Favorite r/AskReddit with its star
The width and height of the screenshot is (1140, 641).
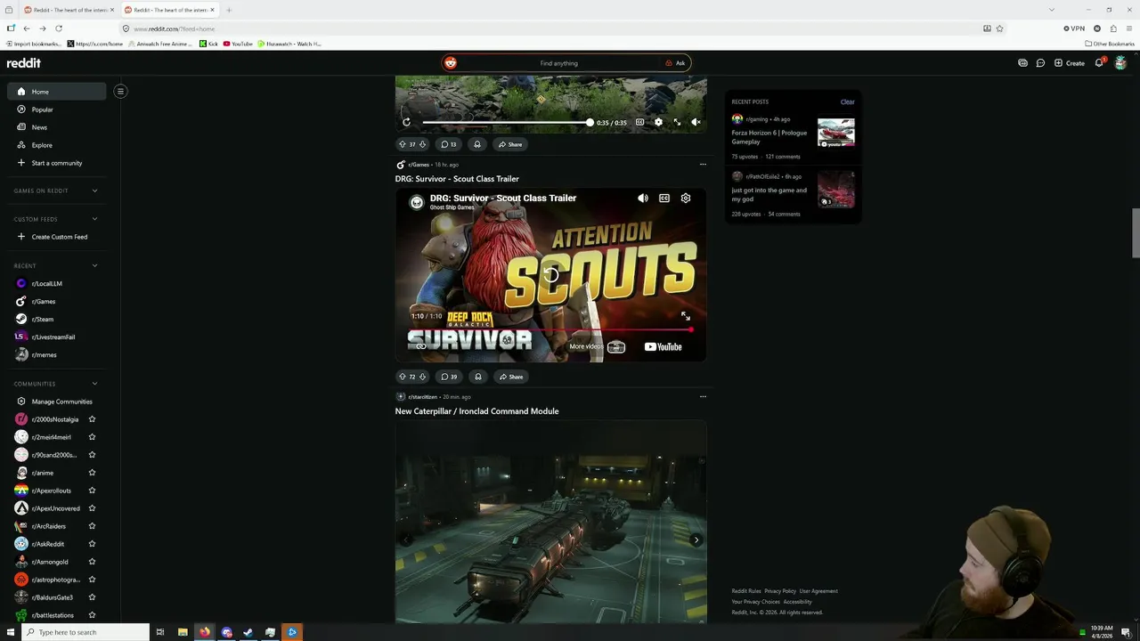click(92, 544)
